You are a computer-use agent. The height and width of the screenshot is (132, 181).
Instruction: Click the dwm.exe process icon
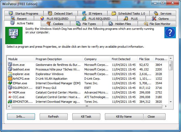[10, 65]
